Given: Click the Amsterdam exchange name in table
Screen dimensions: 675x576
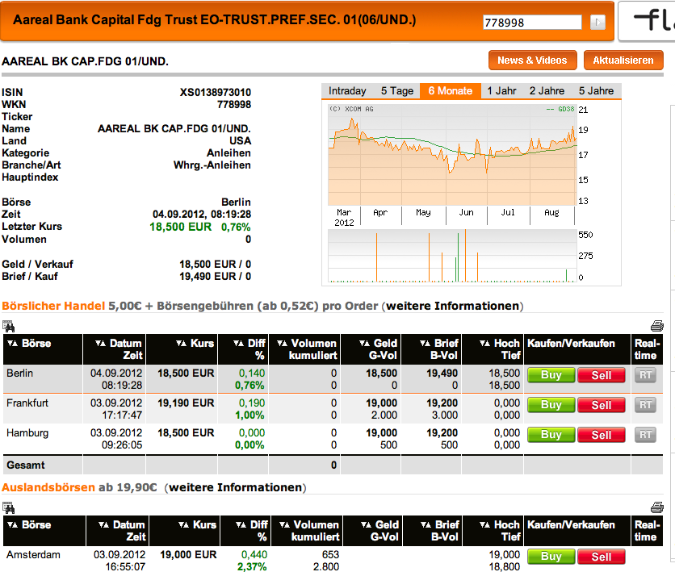Looking at the screenshot, I should pos(33,554).
